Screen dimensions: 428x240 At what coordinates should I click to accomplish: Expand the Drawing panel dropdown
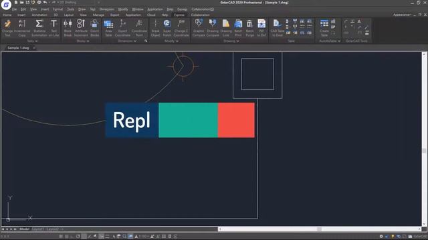click(231, 41)
